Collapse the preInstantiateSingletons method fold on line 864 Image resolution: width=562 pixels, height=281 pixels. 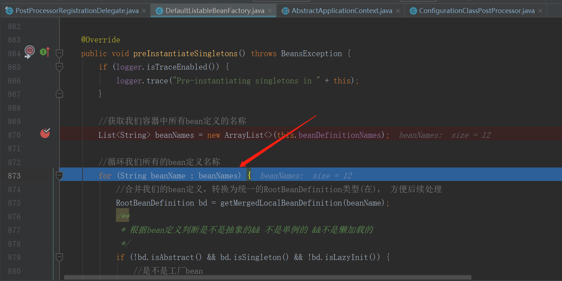[59, 54]
